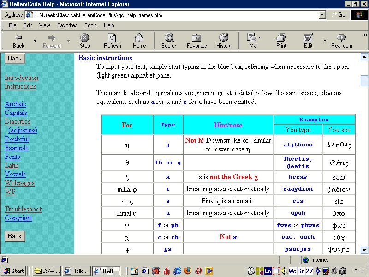Open the Favorites menu

click(x=67, y=25)
